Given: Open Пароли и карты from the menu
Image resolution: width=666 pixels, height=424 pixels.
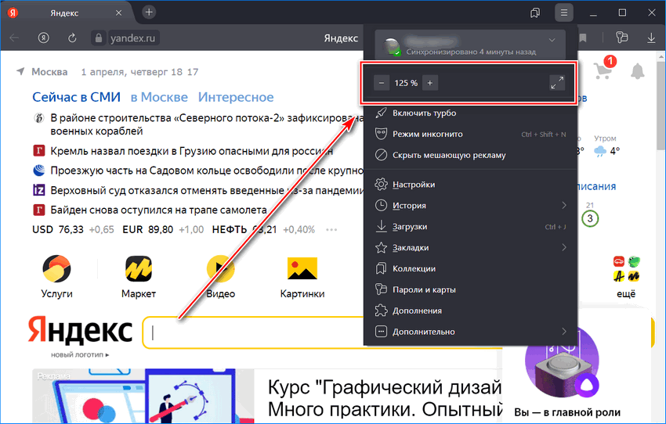Looking at the screenshot, I should 470,289.
